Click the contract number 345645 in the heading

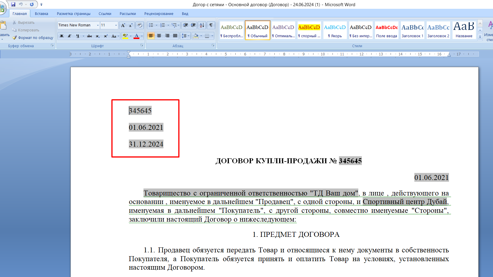[x=350, y=161]
